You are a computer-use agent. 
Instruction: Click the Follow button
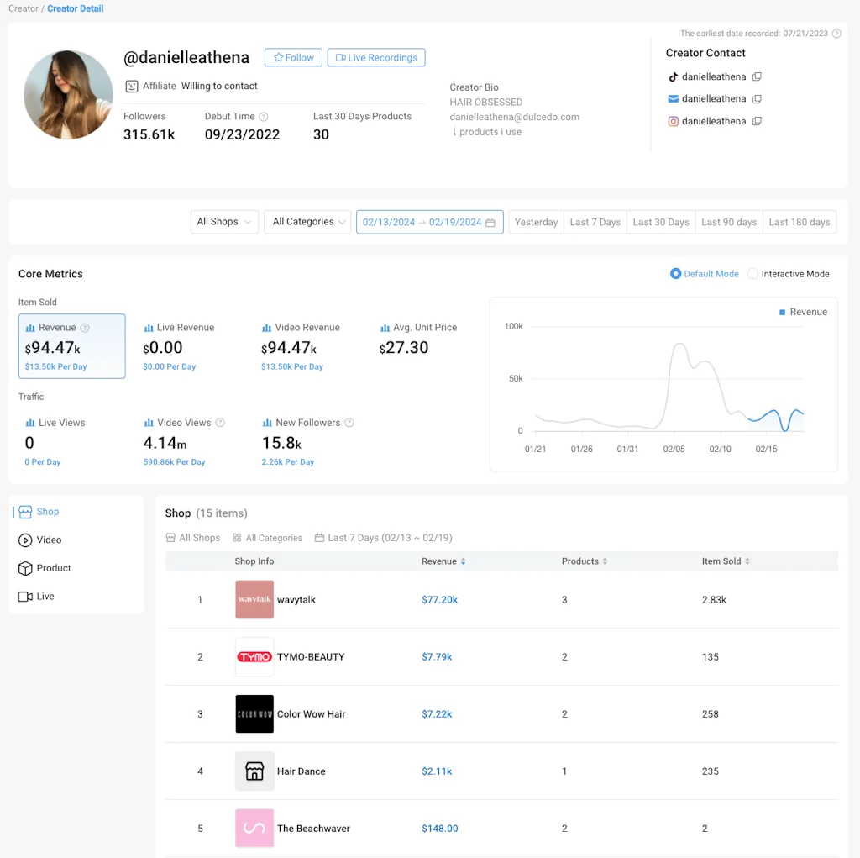(292, 57)
